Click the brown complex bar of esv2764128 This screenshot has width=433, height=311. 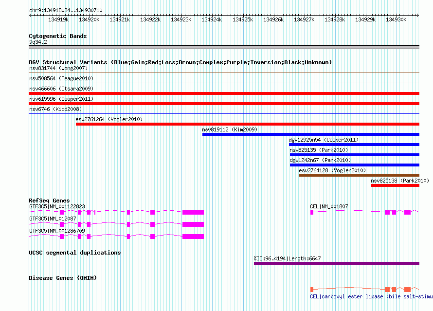(359, 175)
